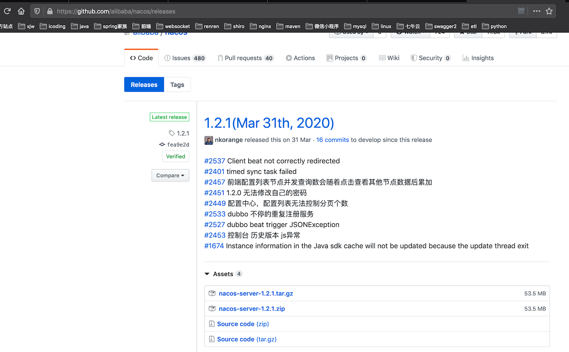
Task: Open the Issues tab
Action: (185, 58)
